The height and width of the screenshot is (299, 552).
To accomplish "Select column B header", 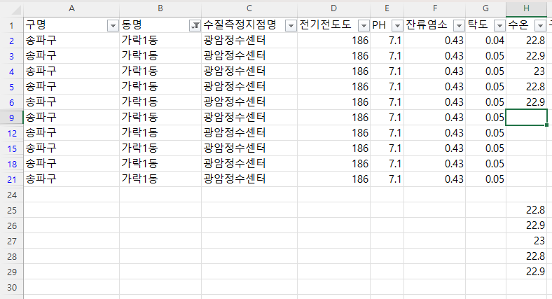I will [160, 9].
